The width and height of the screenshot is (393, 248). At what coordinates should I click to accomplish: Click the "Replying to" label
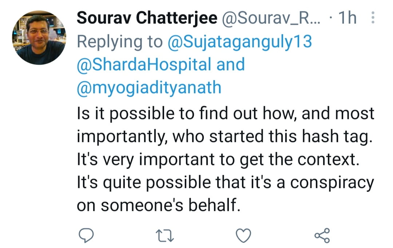tap(120, 42)
